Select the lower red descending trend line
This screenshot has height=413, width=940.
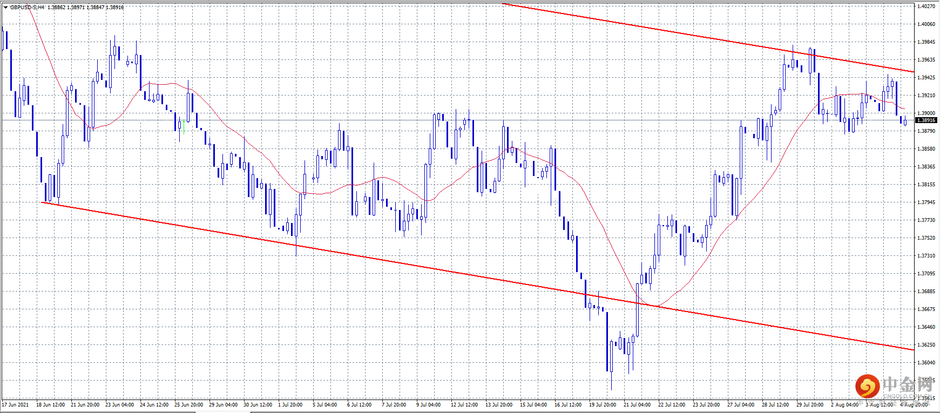pyautogui.click(x=478, y=276)
